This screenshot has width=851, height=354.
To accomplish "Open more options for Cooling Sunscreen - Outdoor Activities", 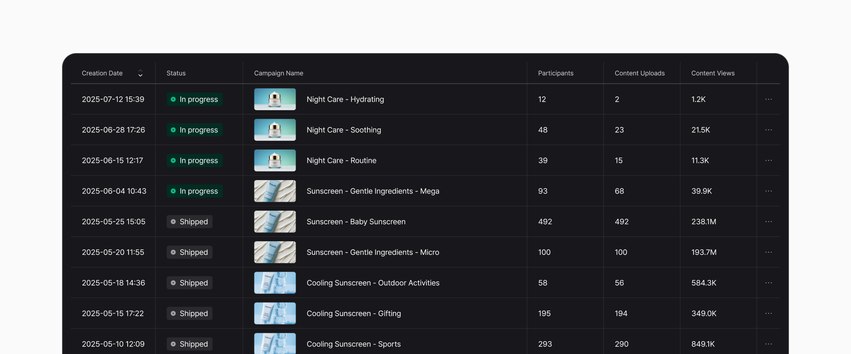I will 768,283.
